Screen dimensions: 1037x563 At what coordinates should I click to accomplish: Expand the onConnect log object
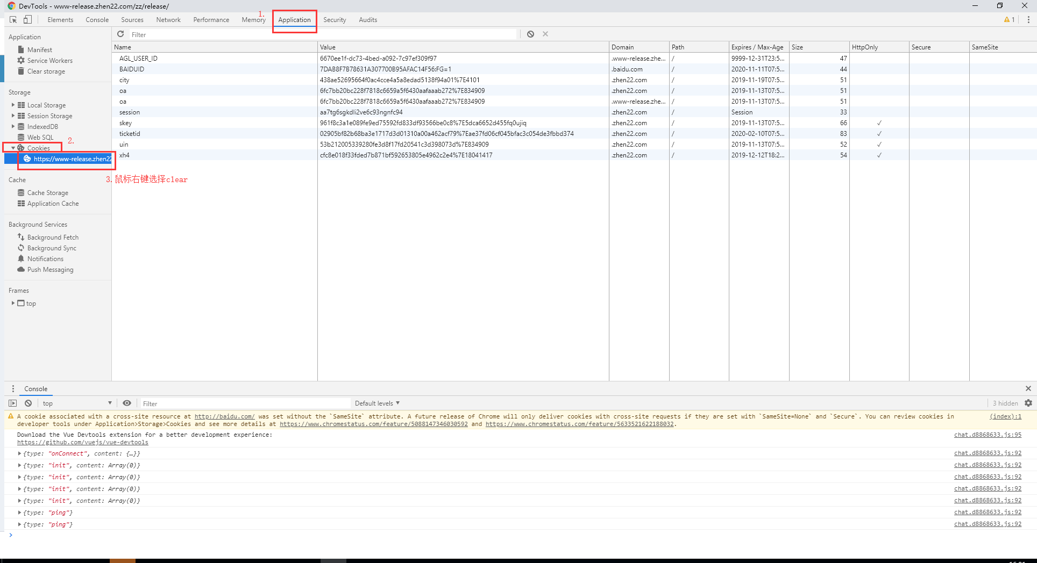pos(20,453)
